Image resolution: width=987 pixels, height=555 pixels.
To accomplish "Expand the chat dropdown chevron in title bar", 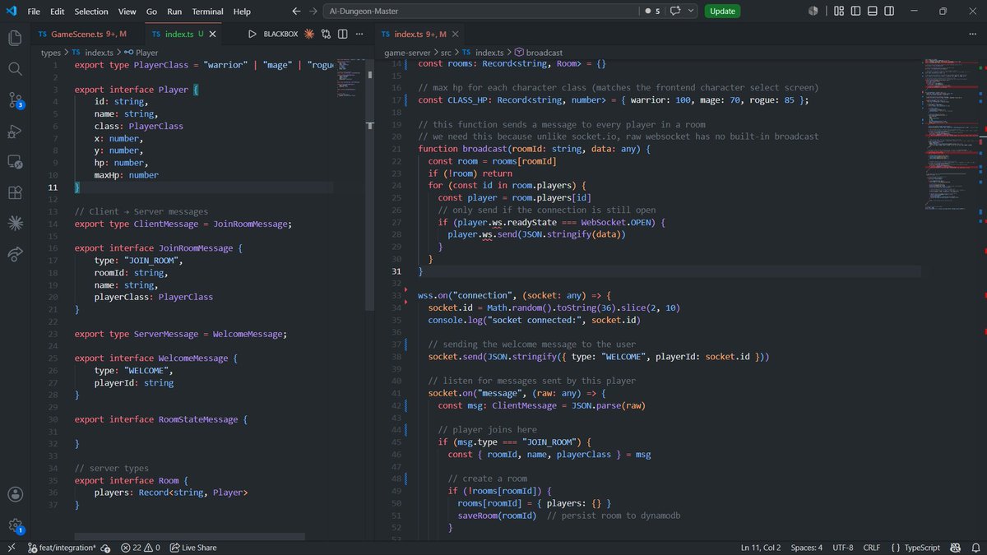I will pyautogui.click(x=691, y=12).
